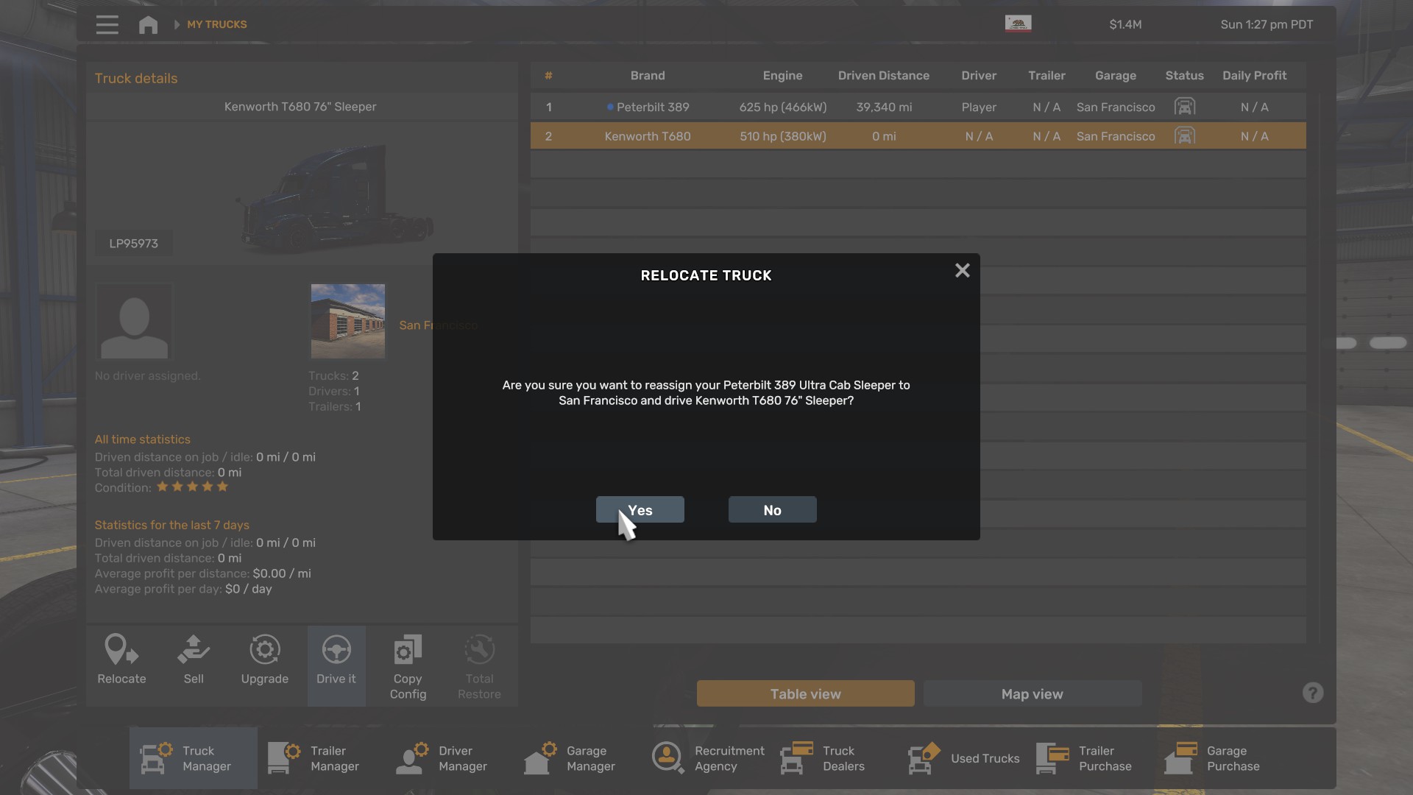1413x795 pixels.
Task: Sort by Trailer column header
Action: pos(1047,75)
